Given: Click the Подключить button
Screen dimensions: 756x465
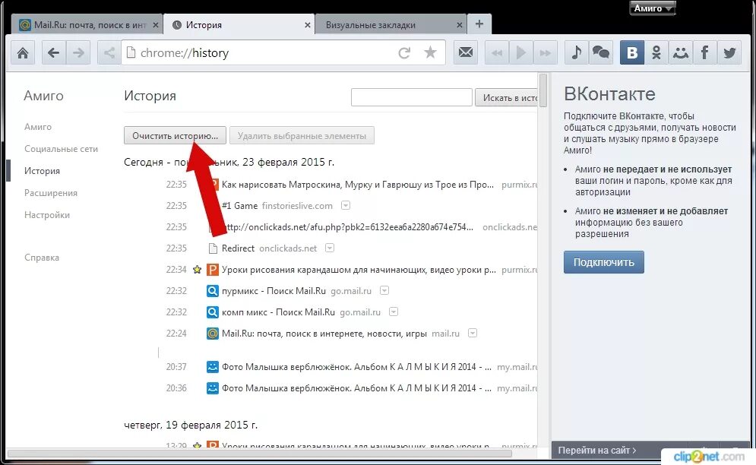Looking at the screenshot, I should click(x=603, y=262).
